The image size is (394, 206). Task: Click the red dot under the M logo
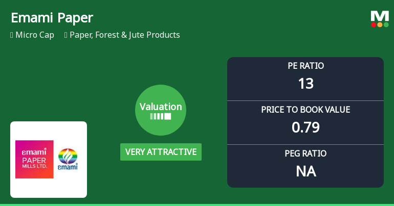coord(374,24)
